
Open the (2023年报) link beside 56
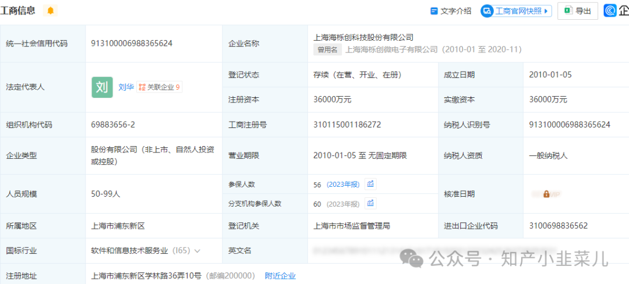click(343, 184)
